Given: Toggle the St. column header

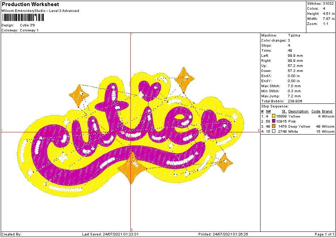Looking at the screenshot, I should click(284, 111).
